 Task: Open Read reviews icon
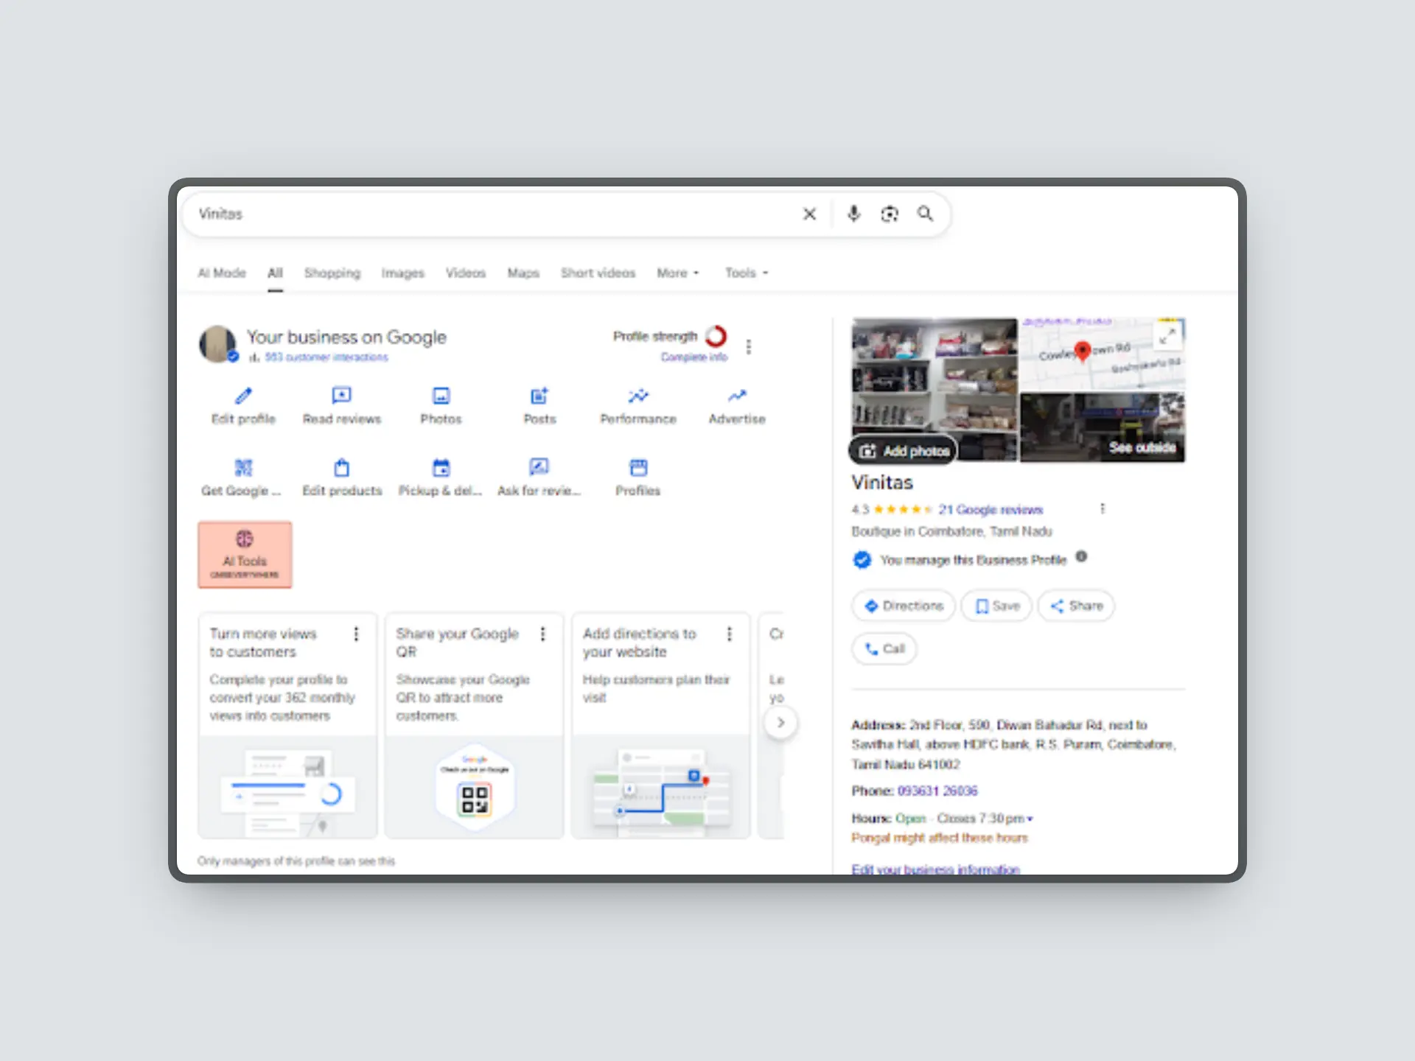point(342,396)
